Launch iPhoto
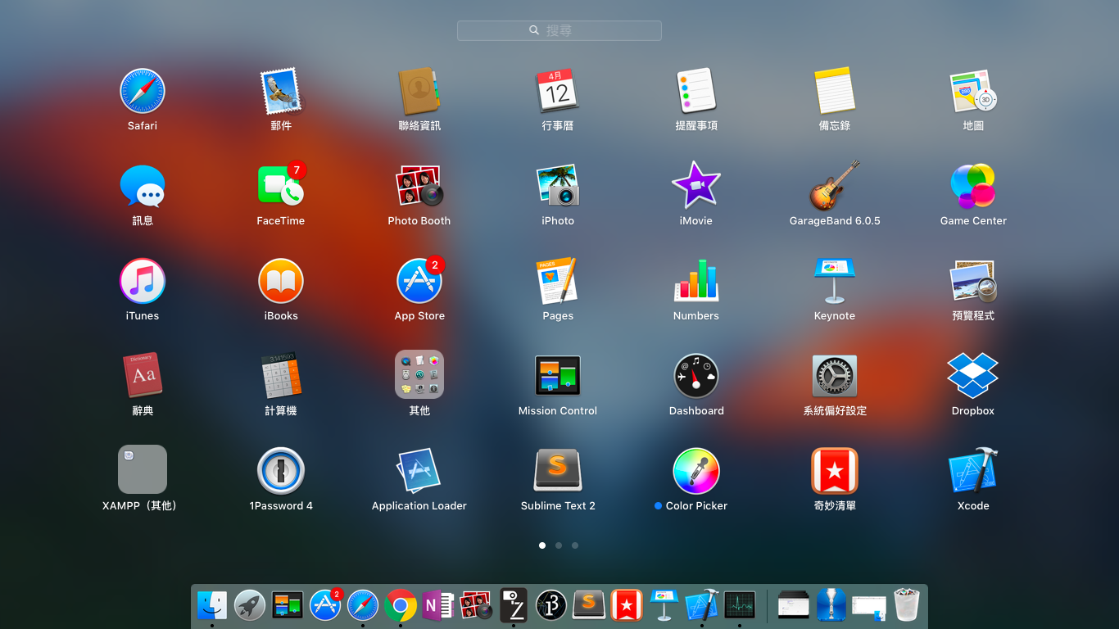Screen dimensions: 1119x629 [x=558, y=186]
